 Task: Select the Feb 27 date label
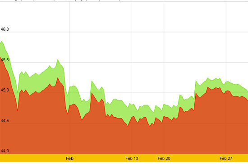(226, 159)
